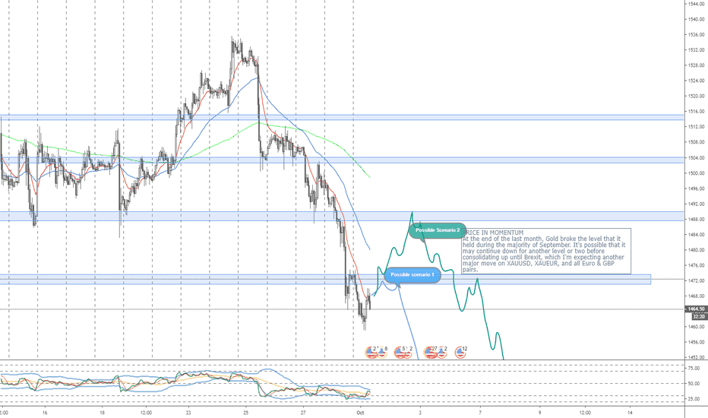The image size is (708, 418).
Task: Click the current price label 1464.50
Action: 697,309
